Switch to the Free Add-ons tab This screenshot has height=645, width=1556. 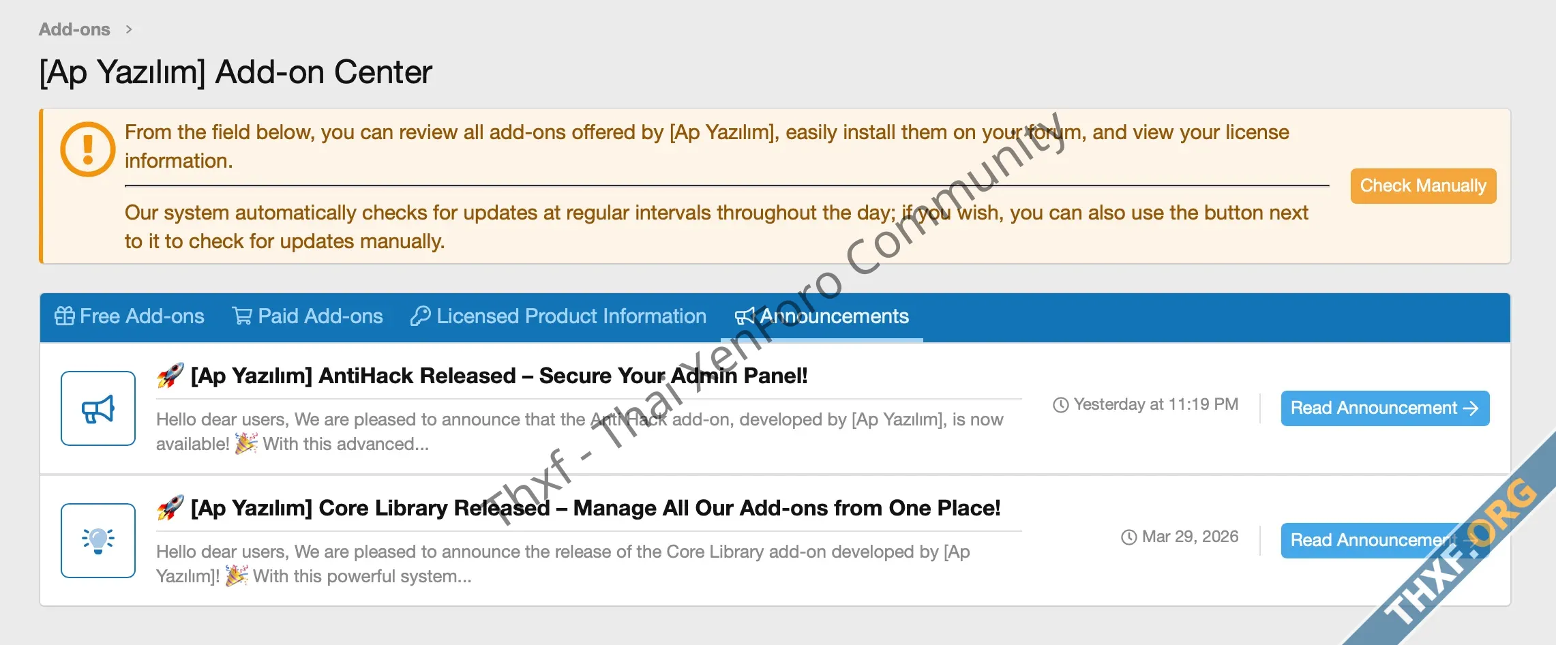[x=142, y=316]
